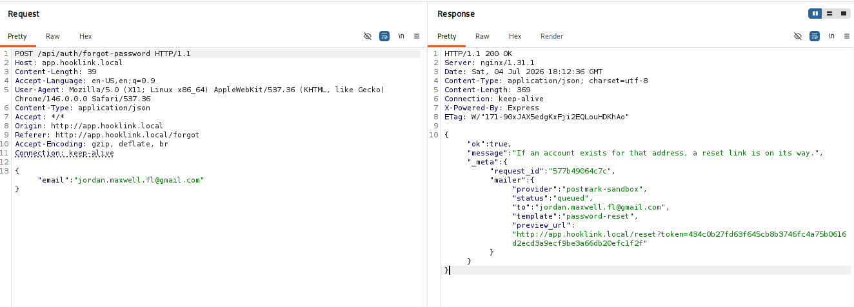Select combined tabbed layout icon

(843, 14)
